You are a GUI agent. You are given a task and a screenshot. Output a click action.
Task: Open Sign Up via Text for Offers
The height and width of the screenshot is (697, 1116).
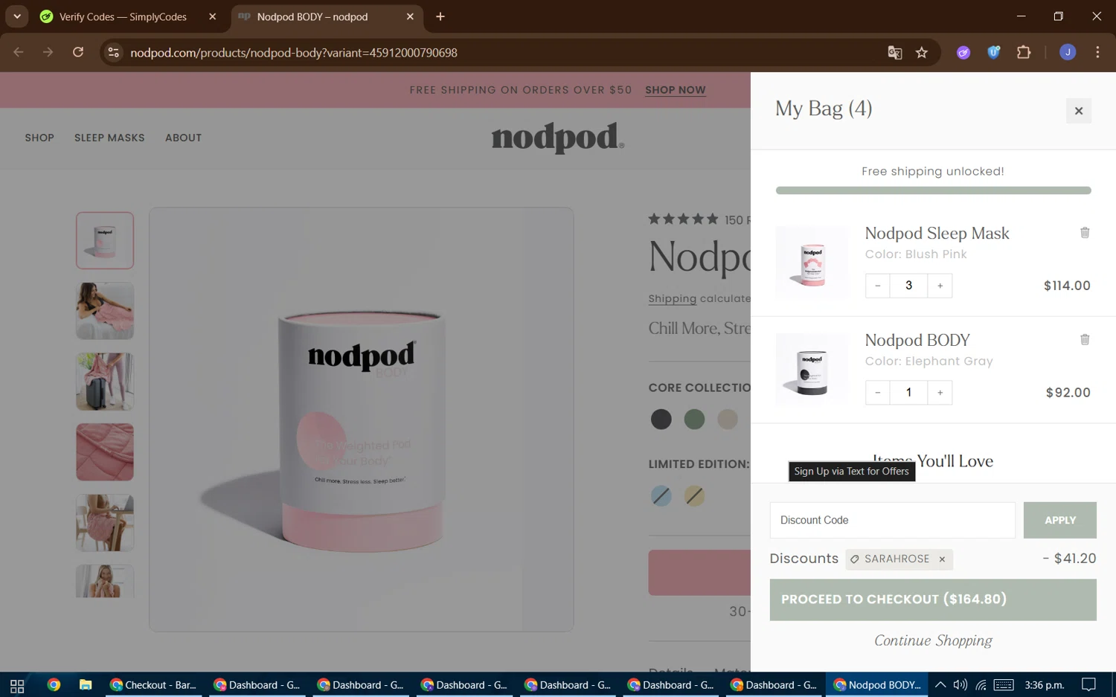(x=851, y=471)
